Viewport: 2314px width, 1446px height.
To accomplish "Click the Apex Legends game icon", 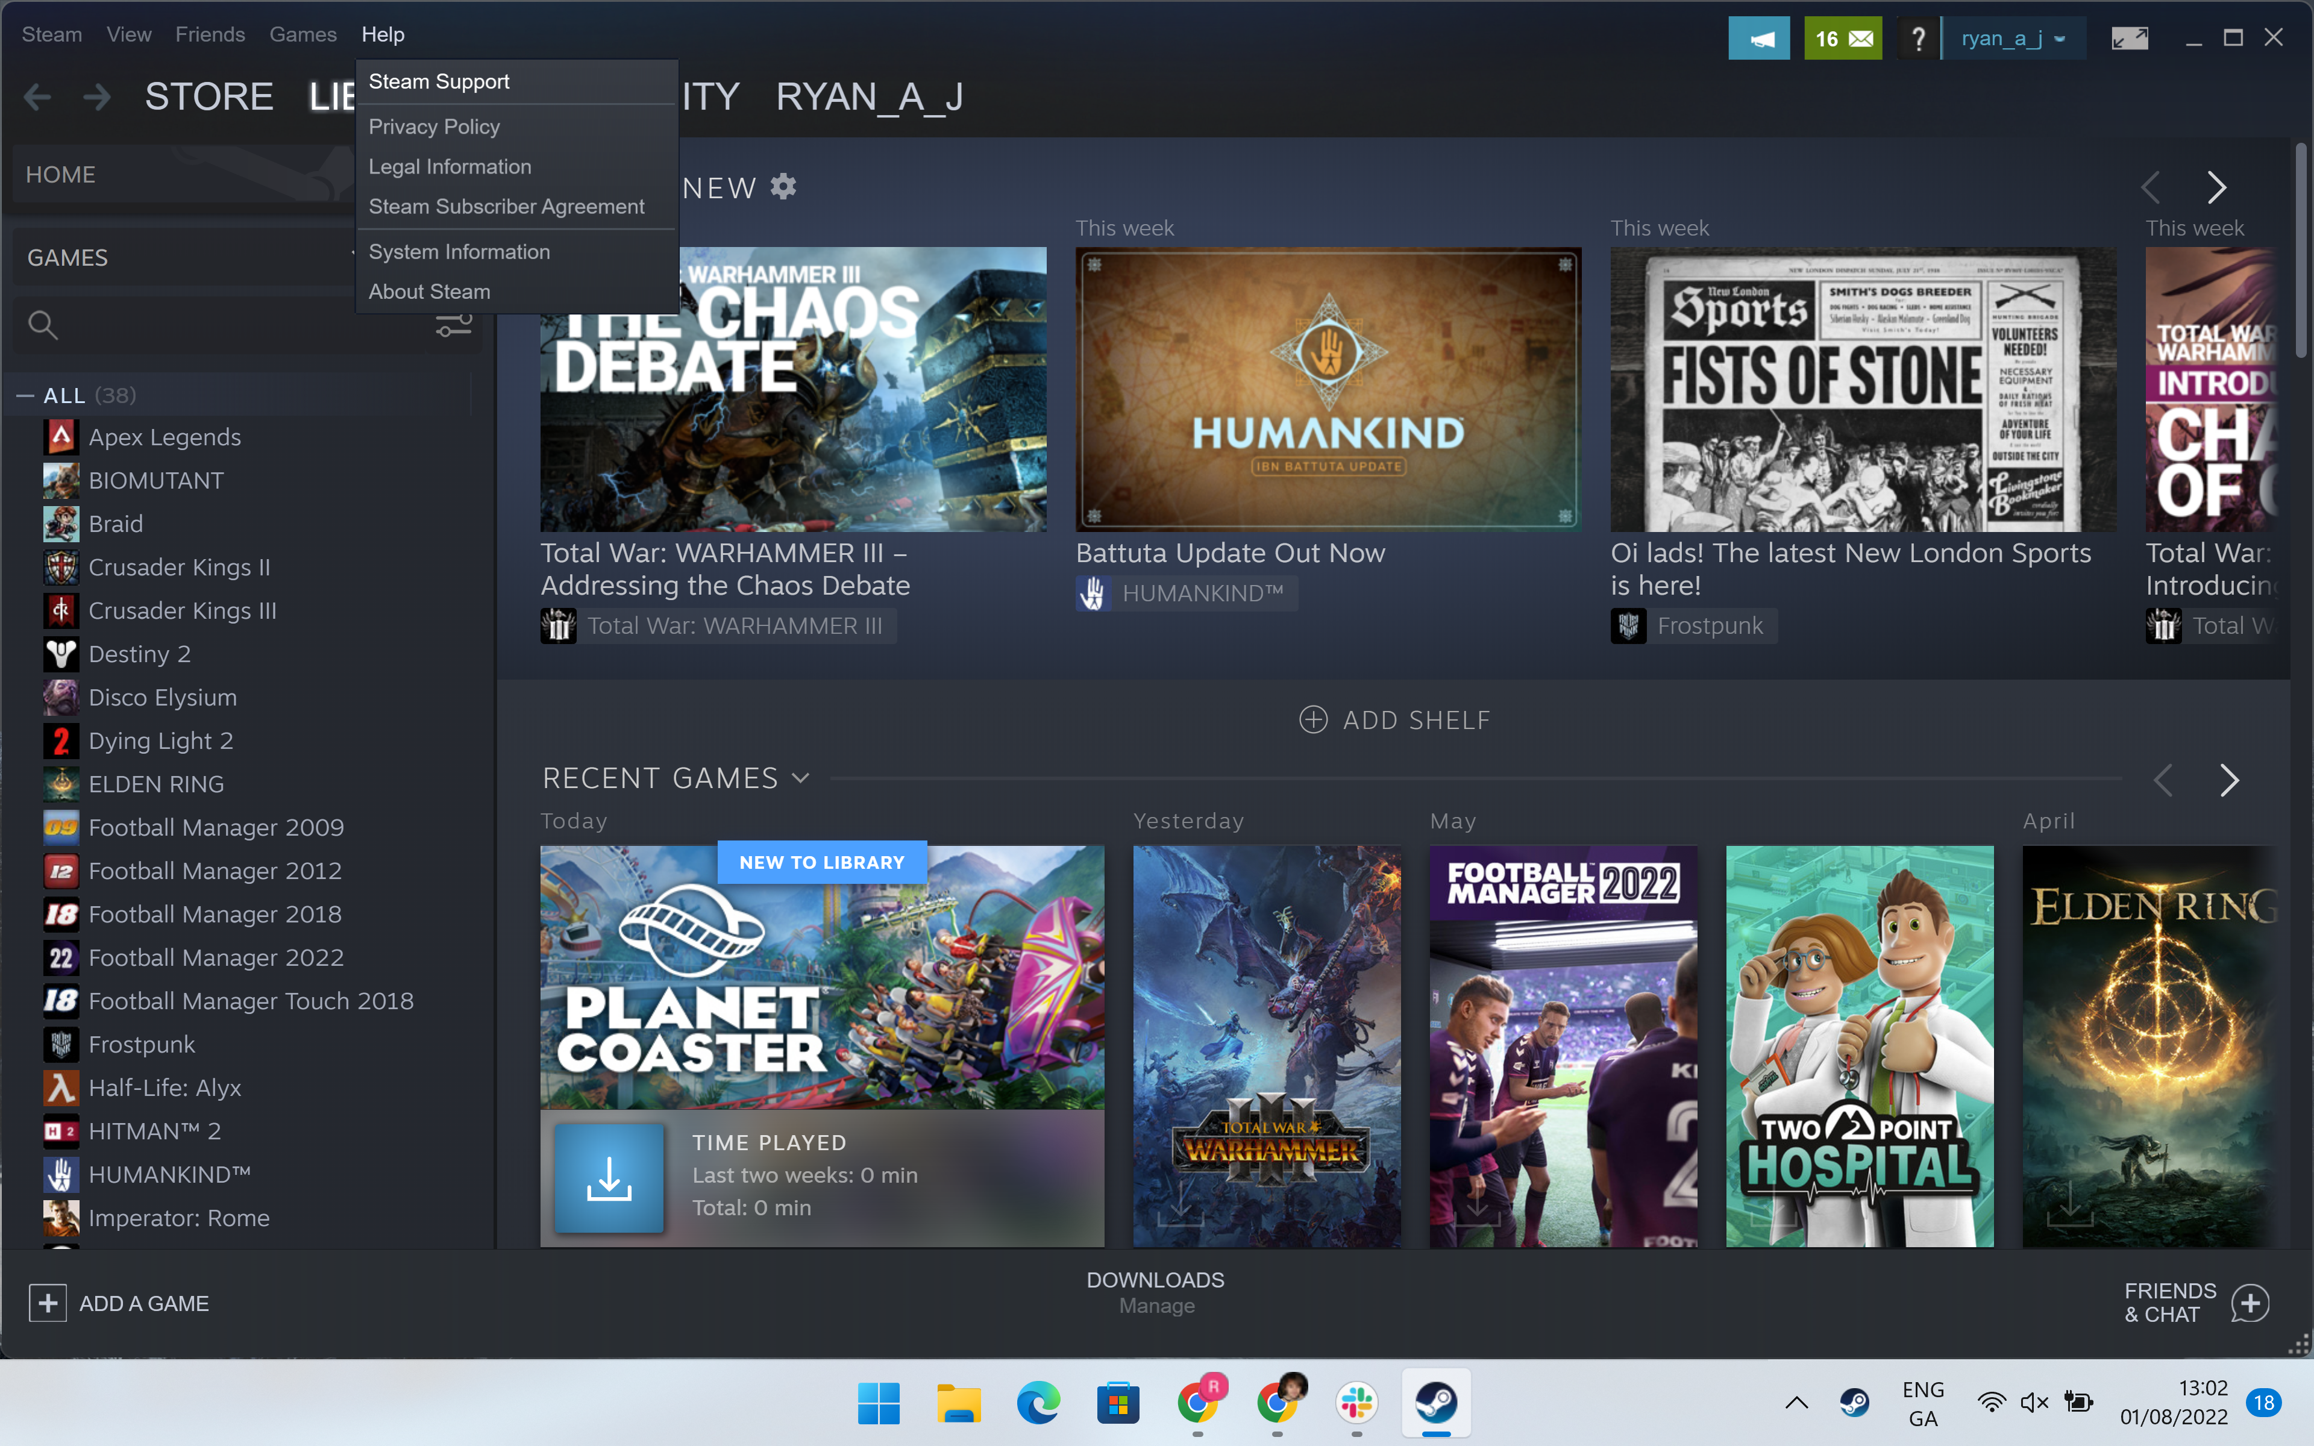I will tap(61, 437).
